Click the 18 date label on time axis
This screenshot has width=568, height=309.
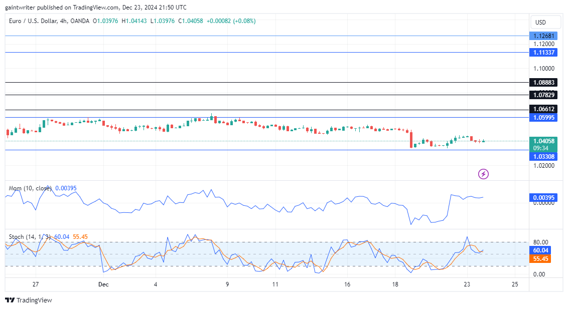click(x=395, y=284)
